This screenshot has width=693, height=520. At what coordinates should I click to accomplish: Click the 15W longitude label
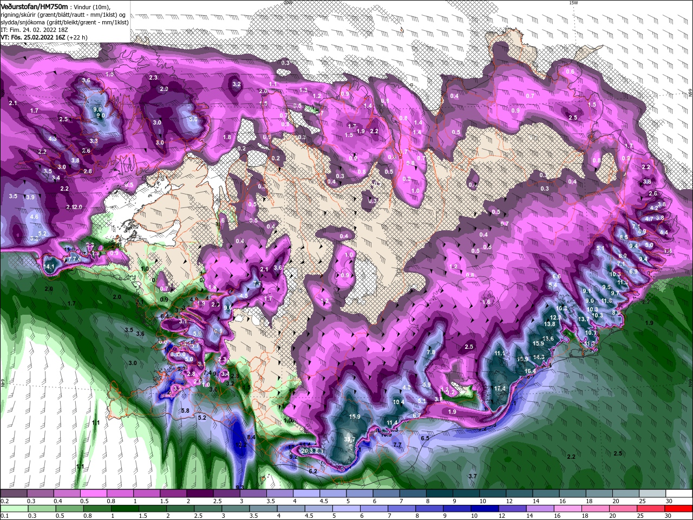click(574, 3)
